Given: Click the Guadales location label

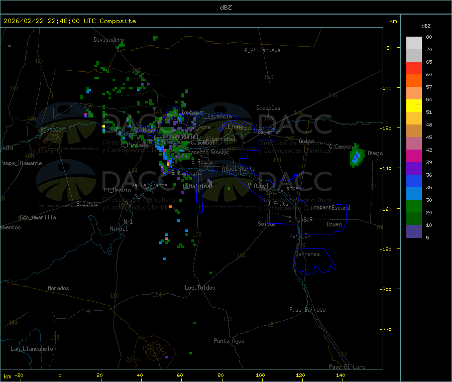Looking at the screenshot, I should pos(268,108).
